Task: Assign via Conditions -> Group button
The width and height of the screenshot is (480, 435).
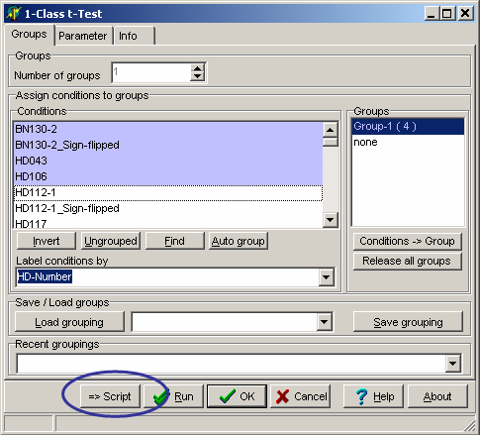Action: pyautogui.click(x=408, y=241)
